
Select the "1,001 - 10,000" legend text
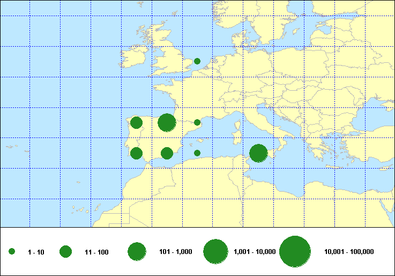coord(255,252)
